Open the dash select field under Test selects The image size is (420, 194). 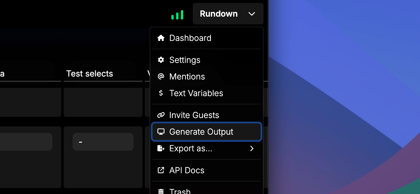click(103, 142)
